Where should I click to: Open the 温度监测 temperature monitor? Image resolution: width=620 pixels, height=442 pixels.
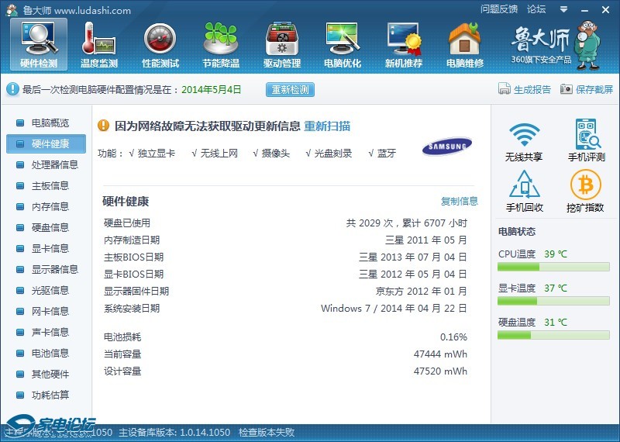(x=98, y=45)
